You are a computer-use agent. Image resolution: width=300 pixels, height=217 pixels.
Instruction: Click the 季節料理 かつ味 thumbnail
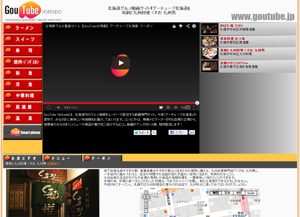[x=210, y=41]
